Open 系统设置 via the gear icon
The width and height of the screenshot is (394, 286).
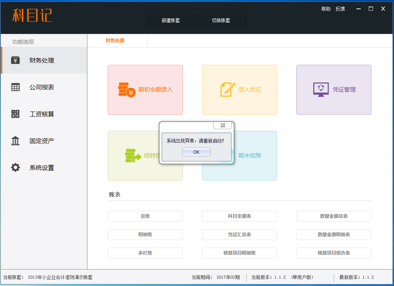(15, 168)
